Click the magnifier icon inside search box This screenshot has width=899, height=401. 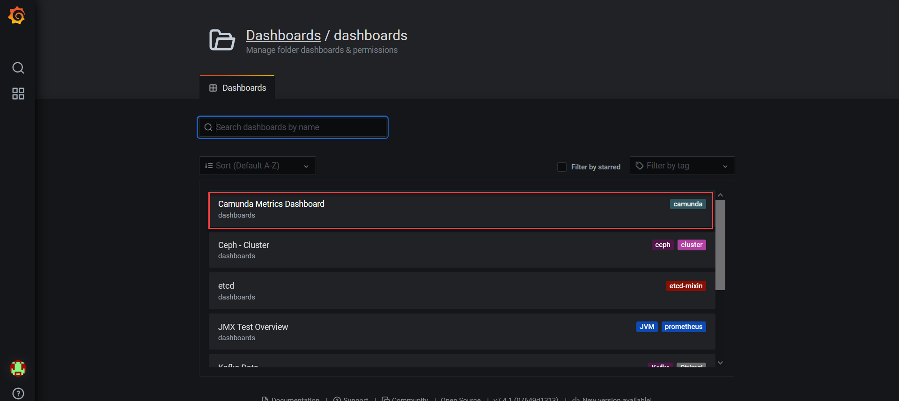point(208,127)
